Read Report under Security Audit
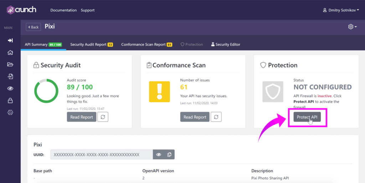365x183 pixels. pos(82,117)
